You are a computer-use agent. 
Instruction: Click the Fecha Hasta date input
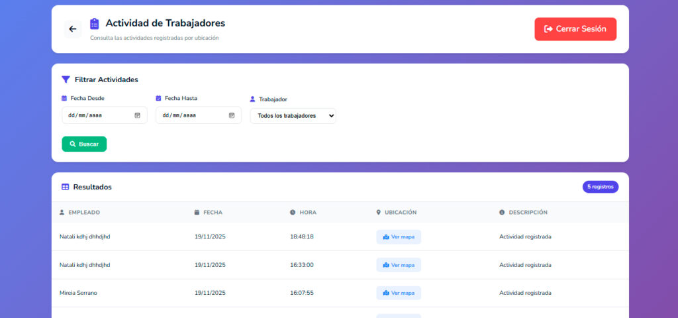pyautogui.click(x=192, y=115)
